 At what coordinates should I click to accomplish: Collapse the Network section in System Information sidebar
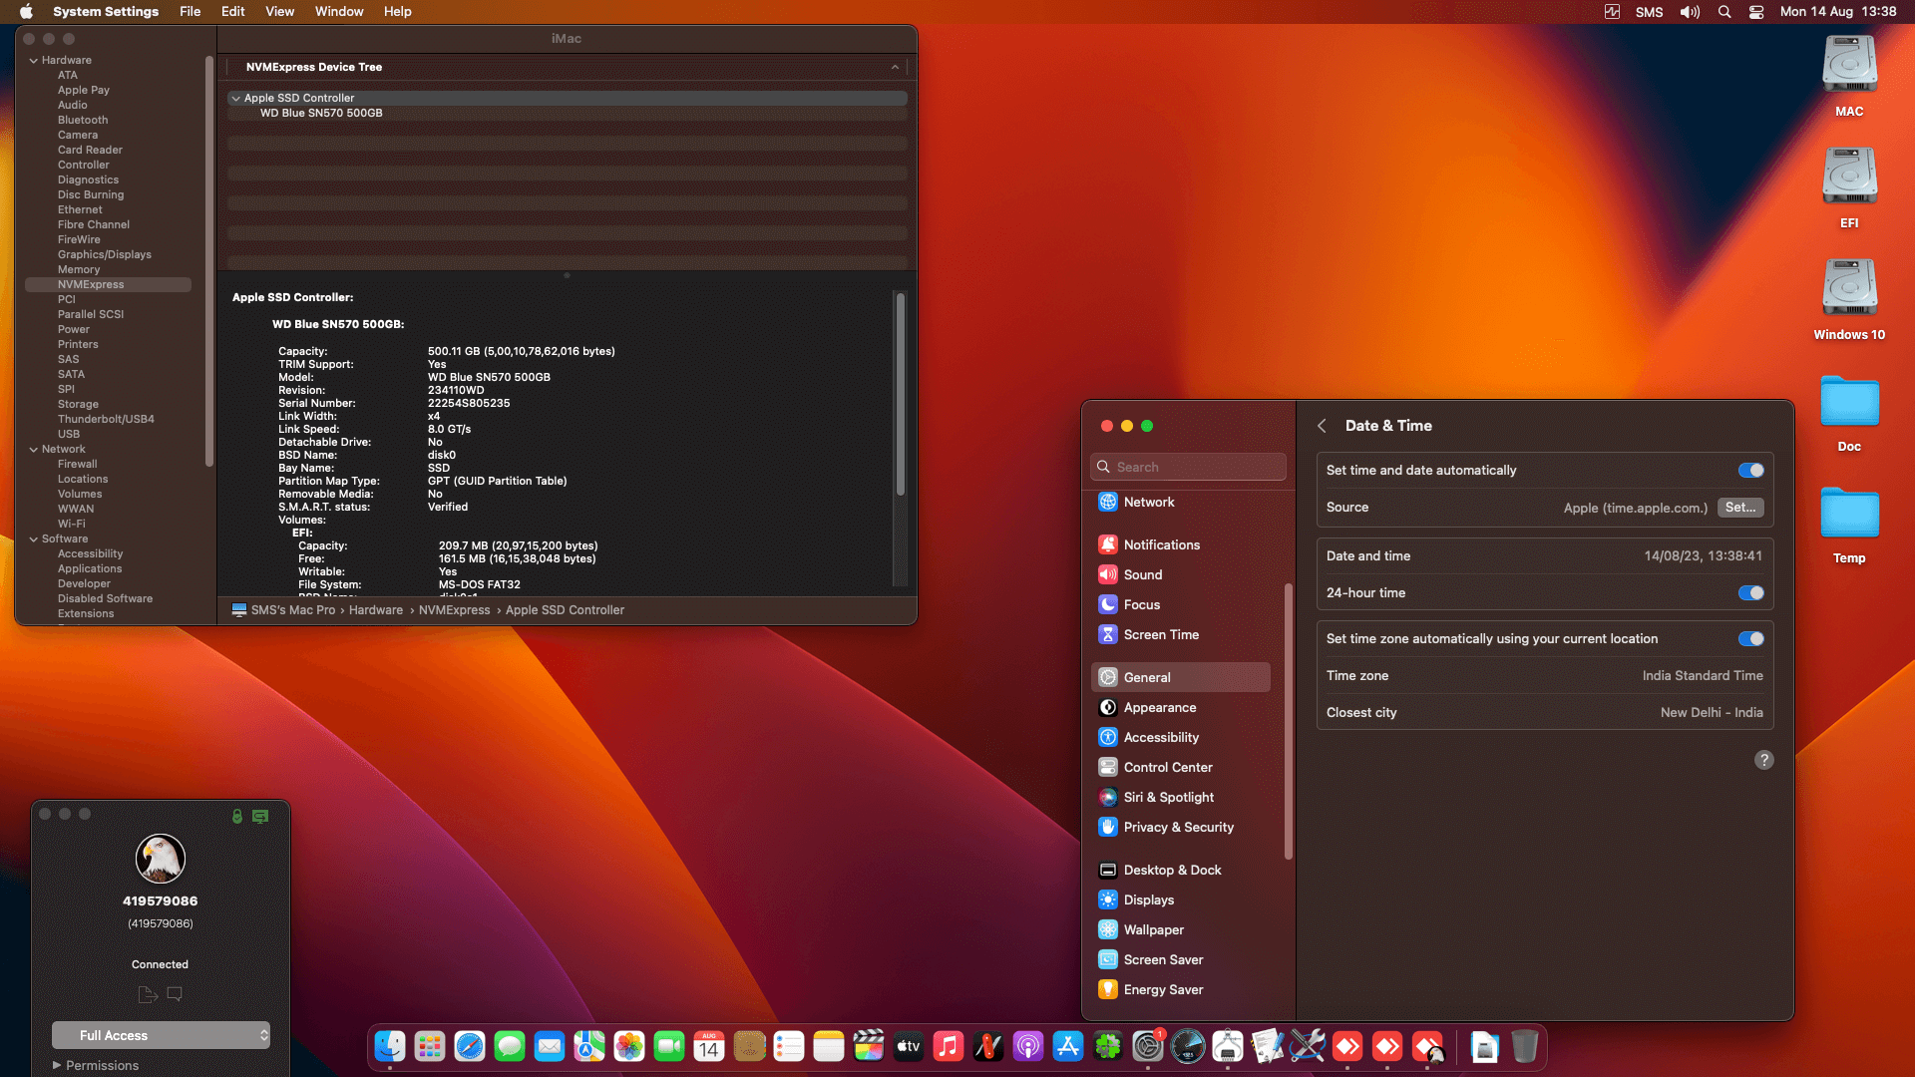click(x=34, y=450)
